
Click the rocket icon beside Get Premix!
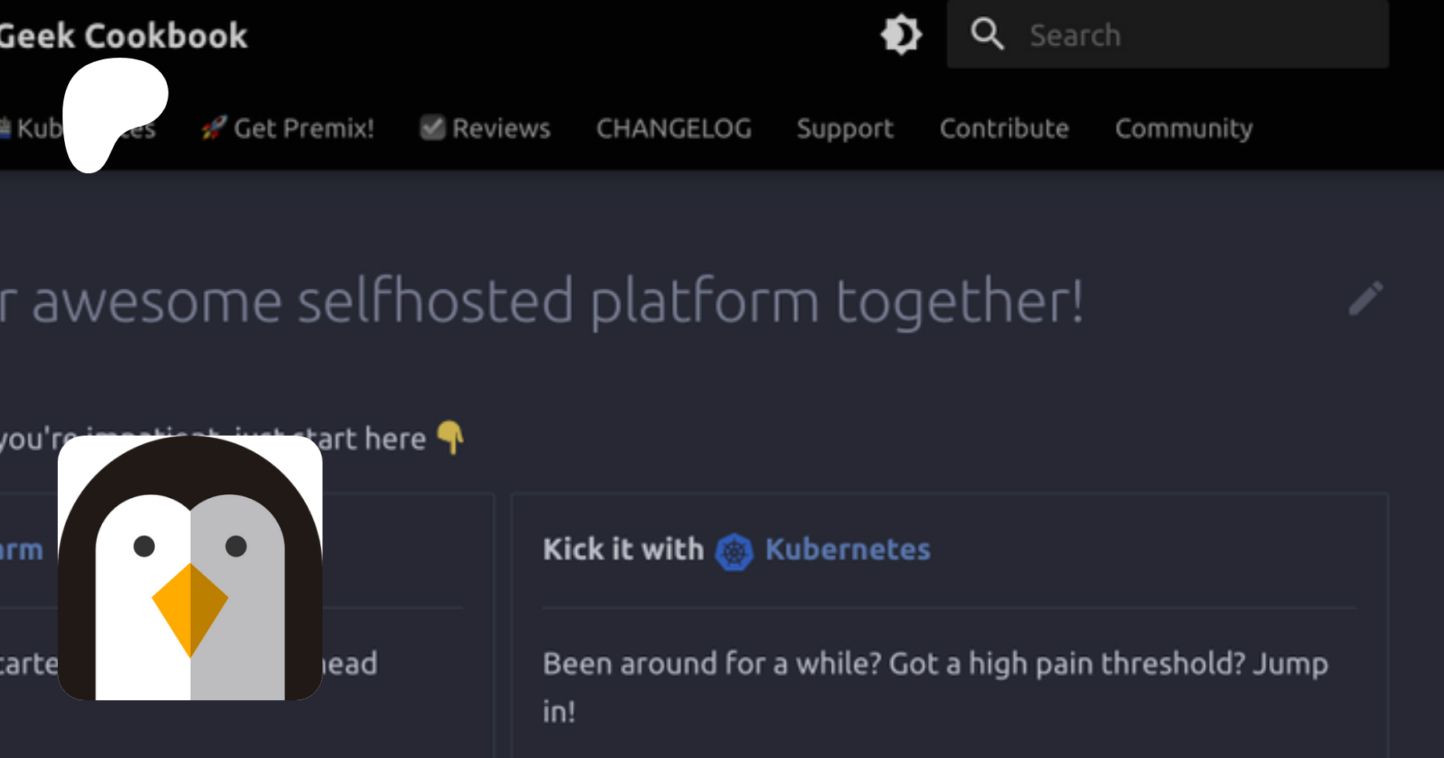click(213, 128)
